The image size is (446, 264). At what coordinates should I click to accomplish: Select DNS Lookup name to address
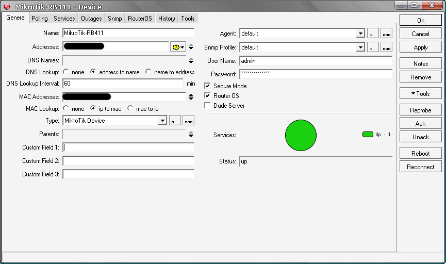tap(148, 72)
